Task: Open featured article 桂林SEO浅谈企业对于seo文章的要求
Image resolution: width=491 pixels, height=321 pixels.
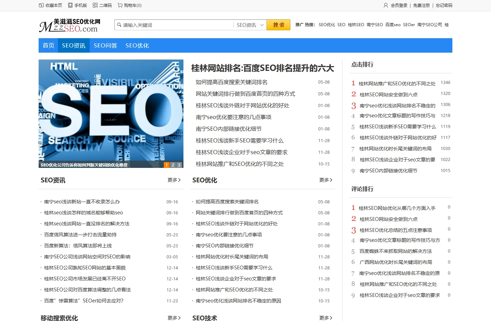Action: 242,152
